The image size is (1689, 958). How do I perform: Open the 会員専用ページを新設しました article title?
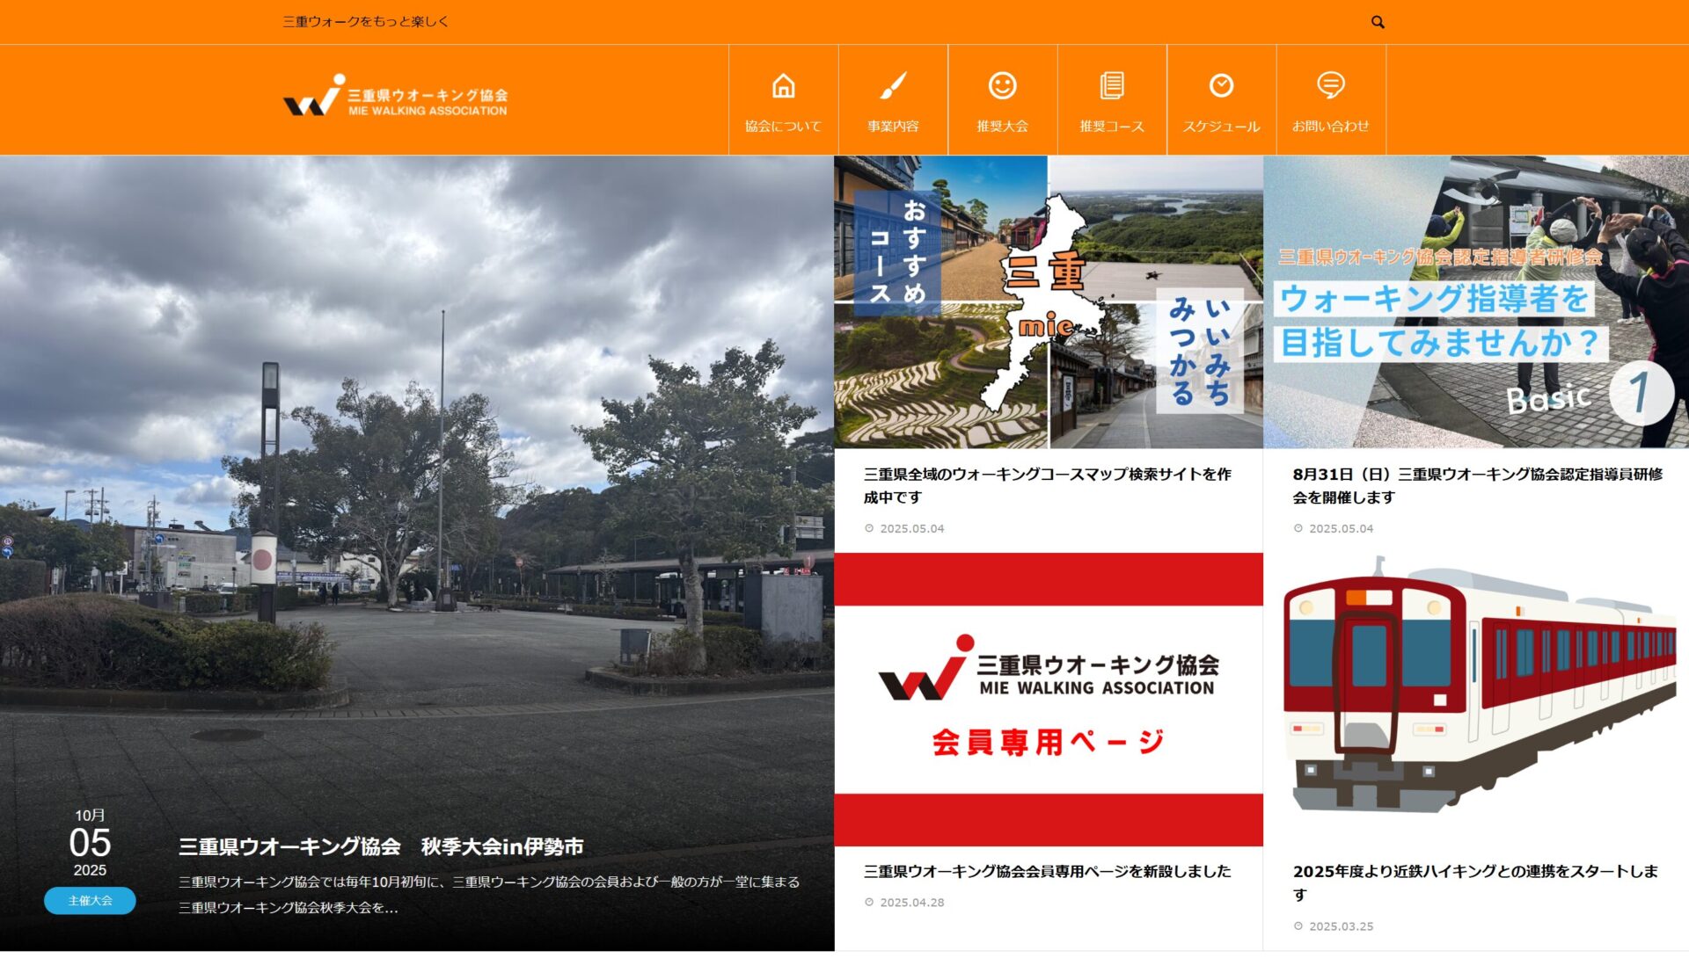[1047, 872]
